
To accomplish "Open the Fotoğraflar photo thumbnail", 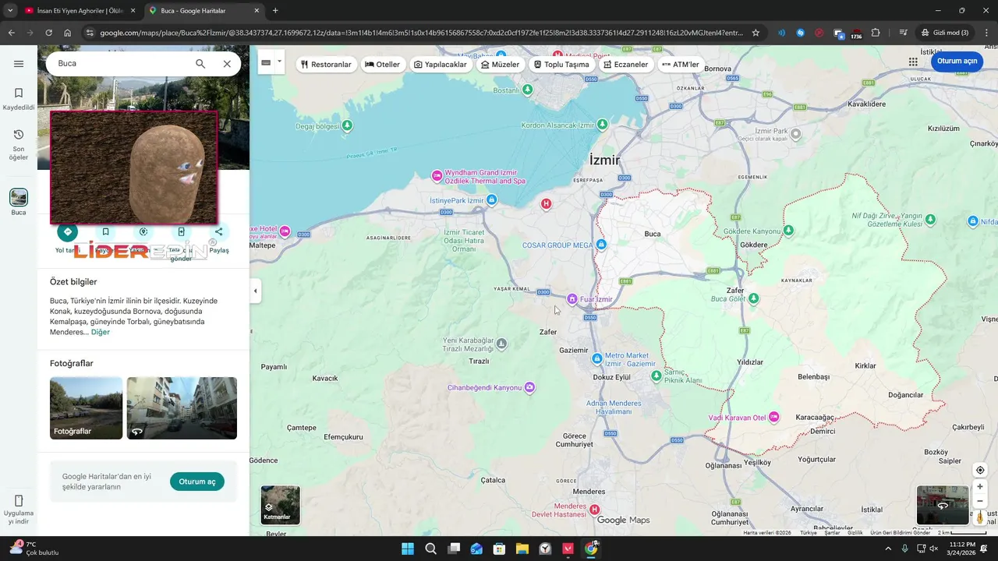I will click(x=86, y=408).
